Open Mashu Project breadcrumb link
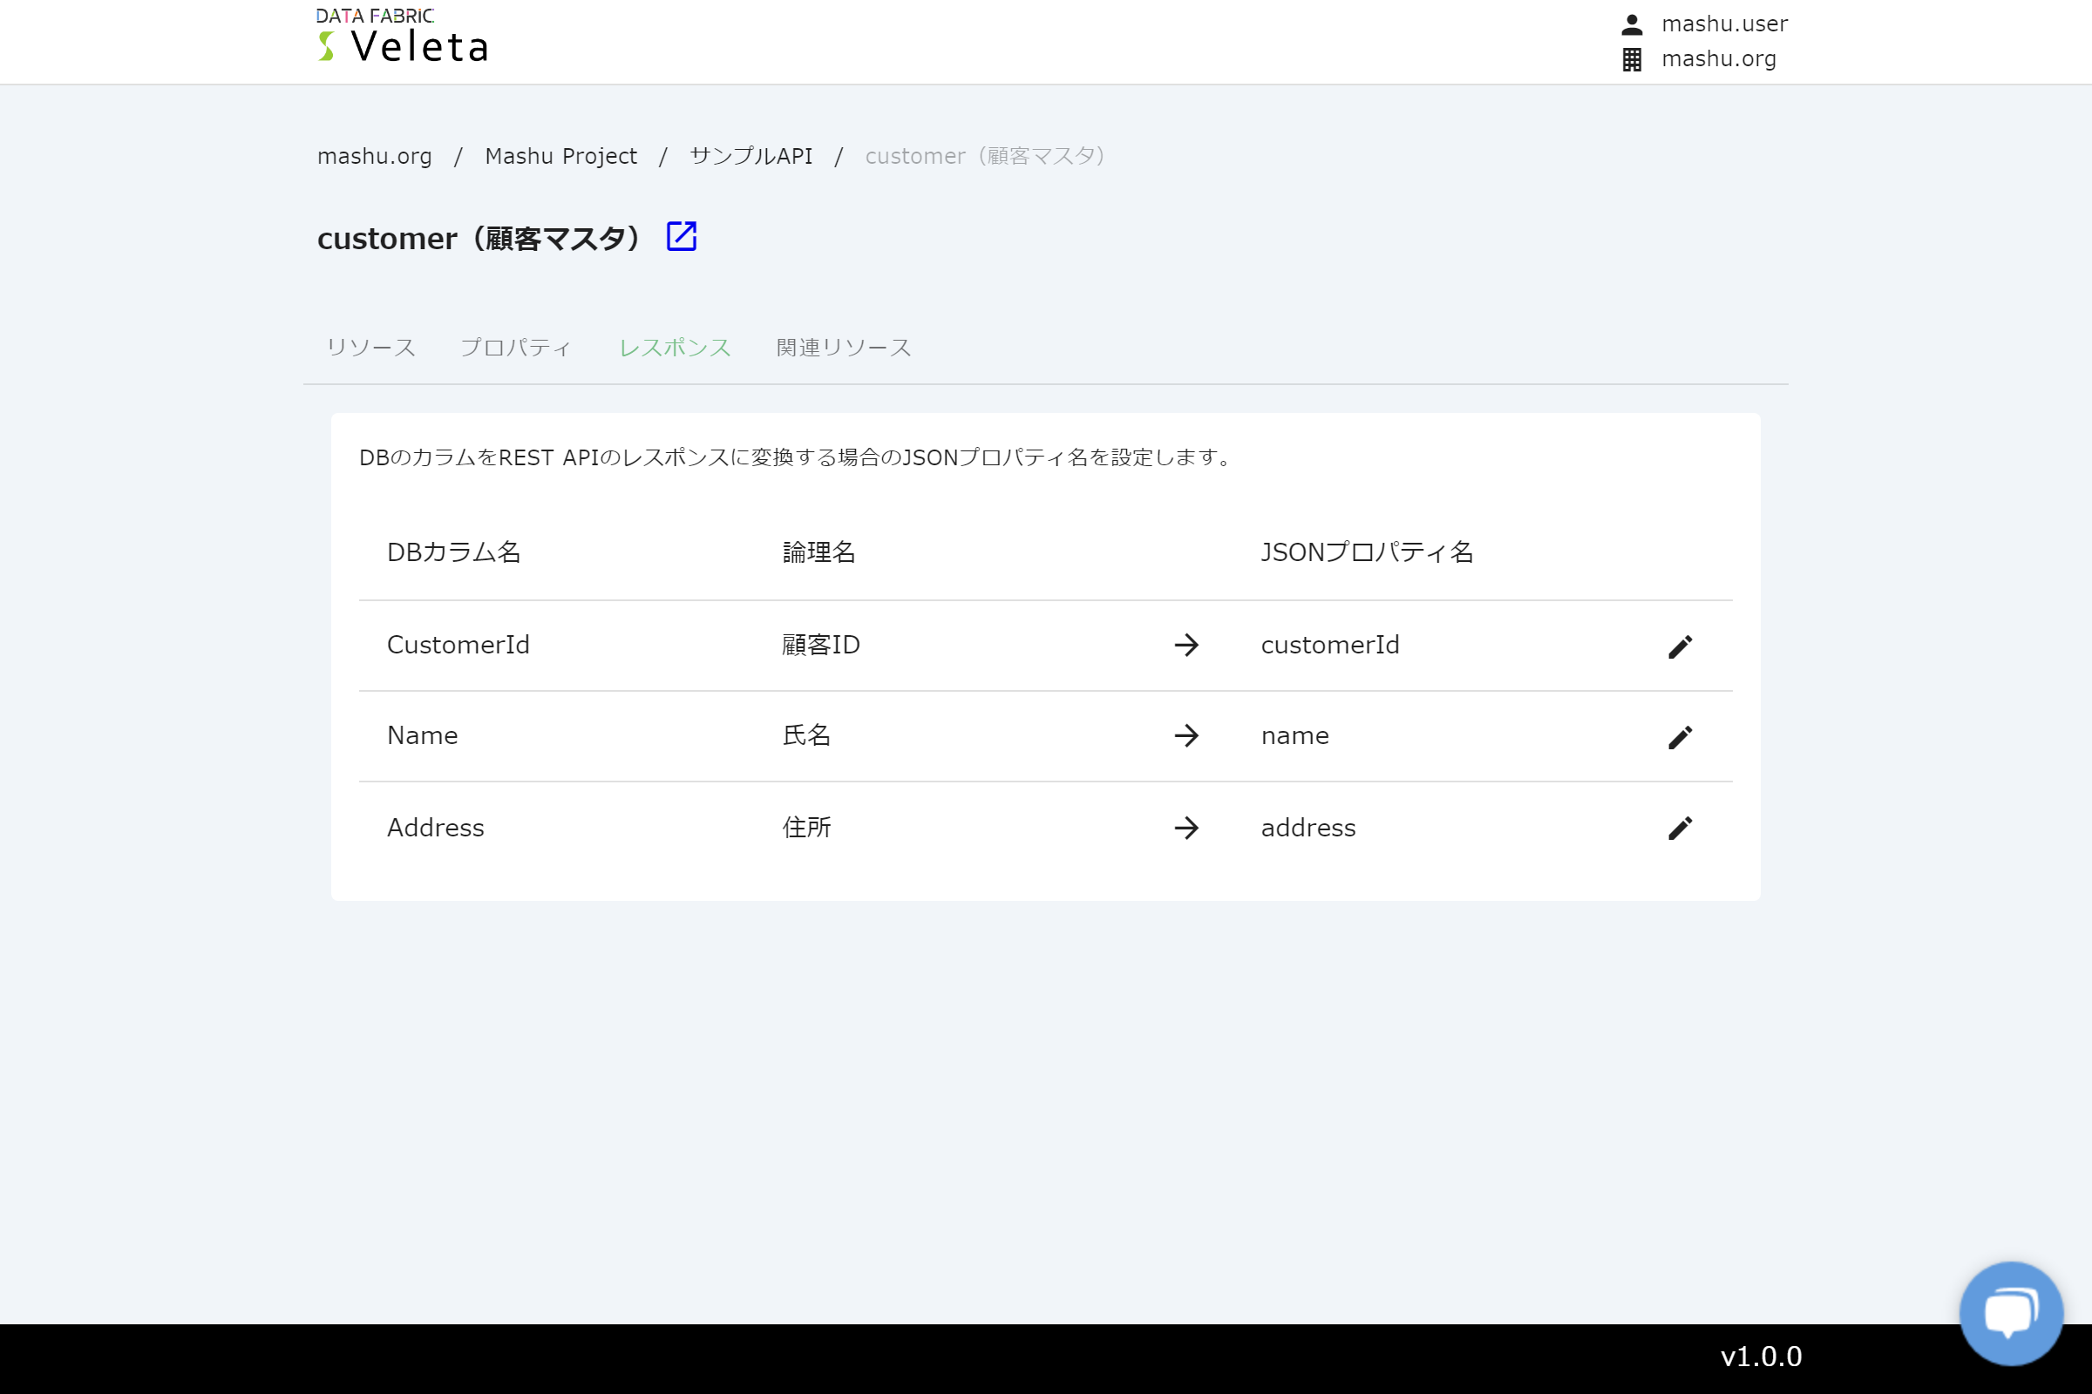 [x=560, y=157]
